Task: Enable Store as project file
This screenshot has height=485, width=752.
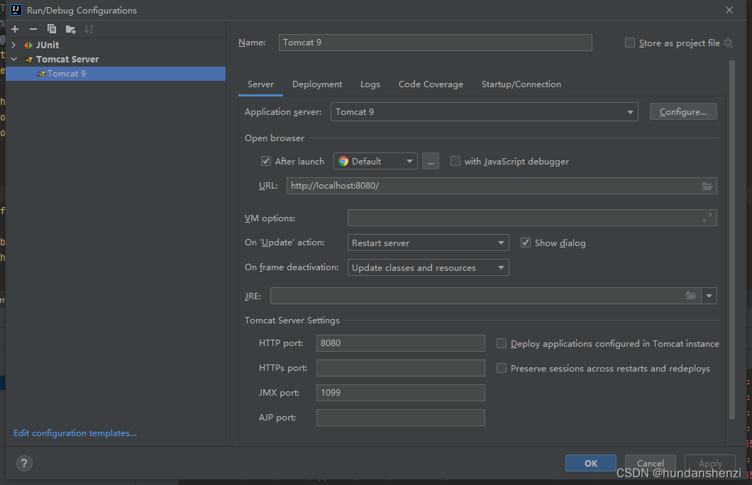Action: [630, 43]
